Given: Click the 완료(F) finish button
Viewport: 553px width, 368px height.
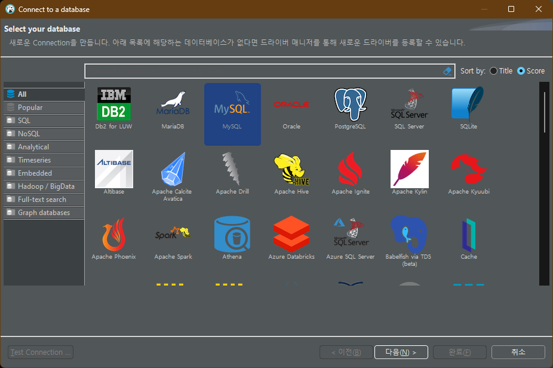Looking at the screenshot, I should (x=460, y=352).
